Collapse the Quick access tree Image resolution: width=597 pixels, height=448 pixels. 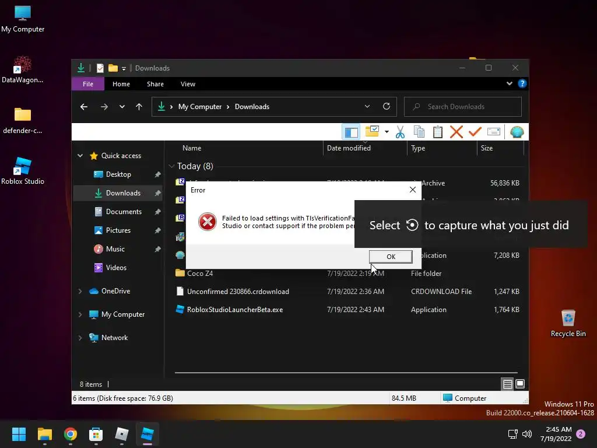point(80,155)
